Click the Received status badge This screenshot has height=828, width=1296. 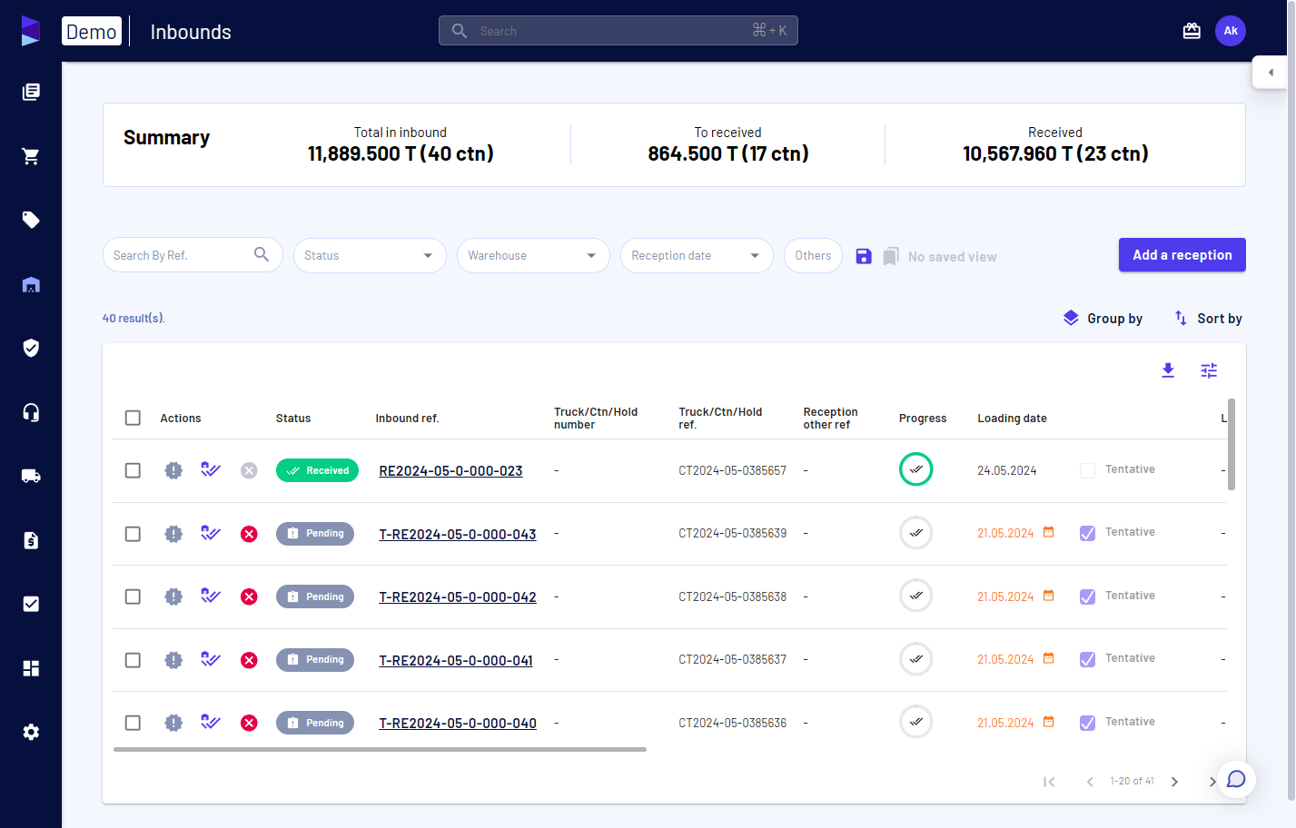pos(318,470)
